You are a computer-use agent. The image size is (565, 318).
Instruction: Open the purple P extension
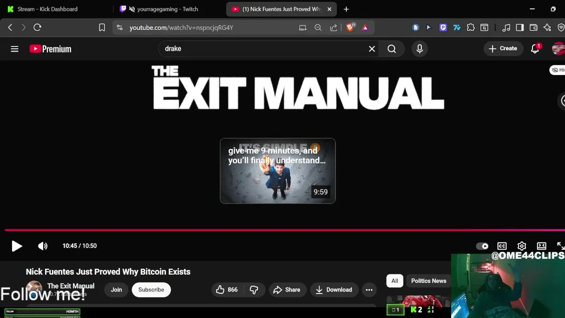[x=443, y=27]
